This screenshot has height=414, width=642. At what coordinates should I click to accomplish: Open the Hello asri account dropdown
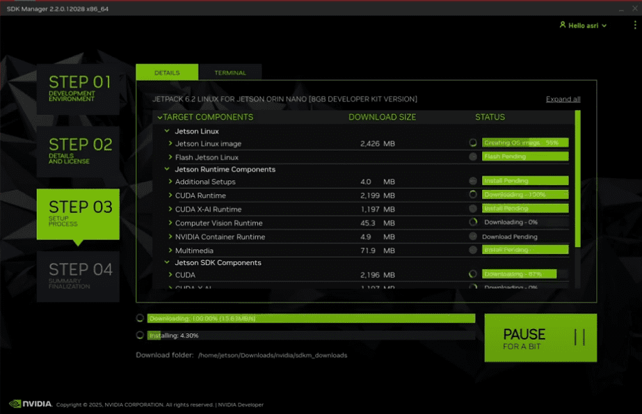(x=583, y=25)
